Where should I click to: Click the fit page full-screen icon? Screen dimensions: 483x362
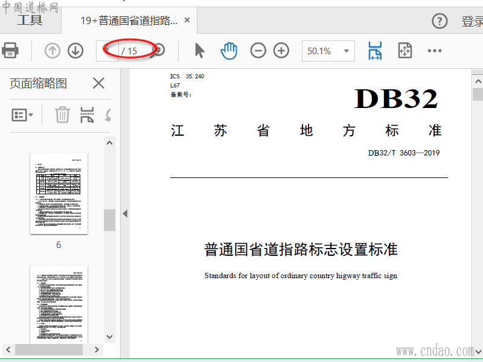coord(405,51)
